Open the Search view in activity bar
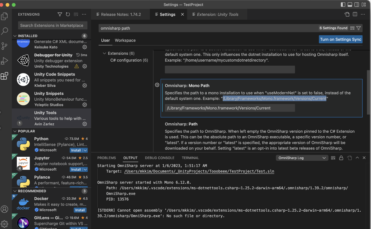The width and height of the screenshot is (371, 229). coord(5,31)
